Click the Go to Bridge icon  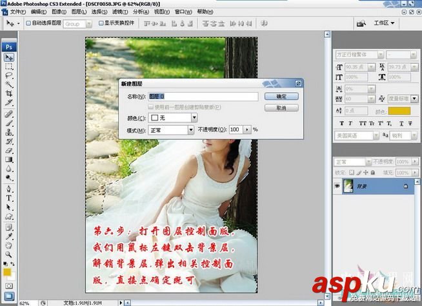click(361, 23)
